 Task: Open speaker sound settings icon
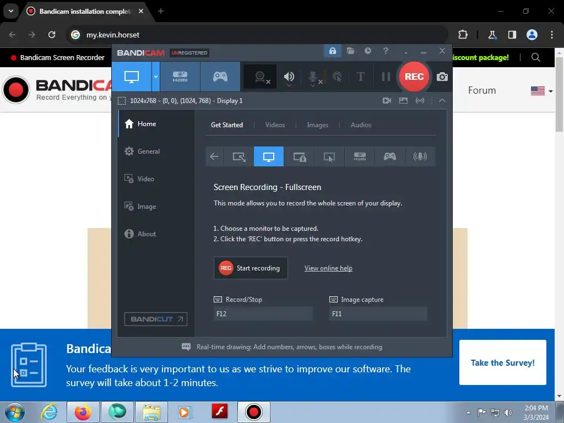[289, 77]
